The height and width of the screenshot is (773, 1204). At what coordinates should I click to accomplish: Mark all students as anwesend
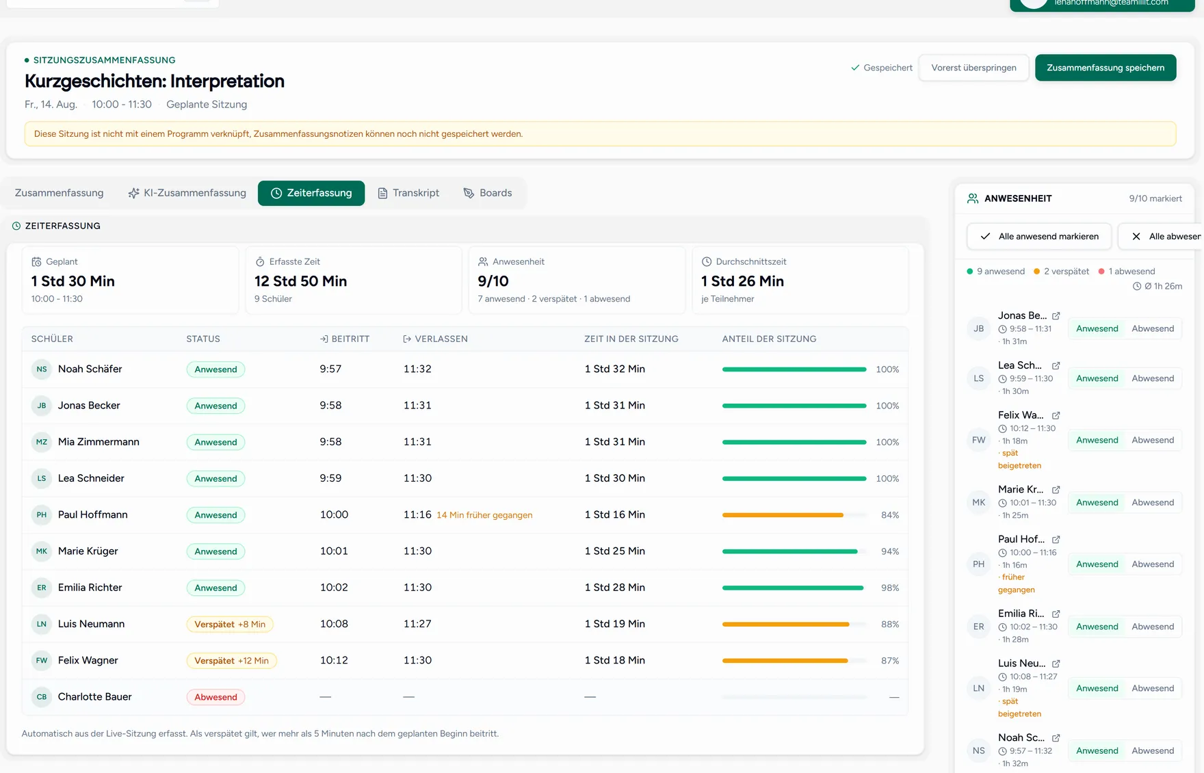1039,236
